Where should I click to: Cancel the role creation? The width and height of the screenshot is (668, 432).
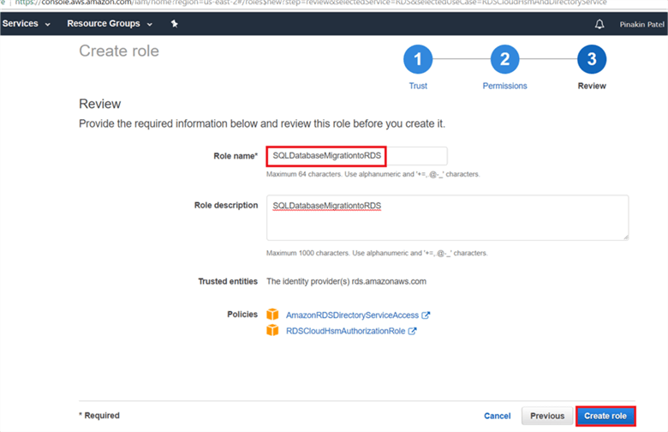(x=498, y=416)
